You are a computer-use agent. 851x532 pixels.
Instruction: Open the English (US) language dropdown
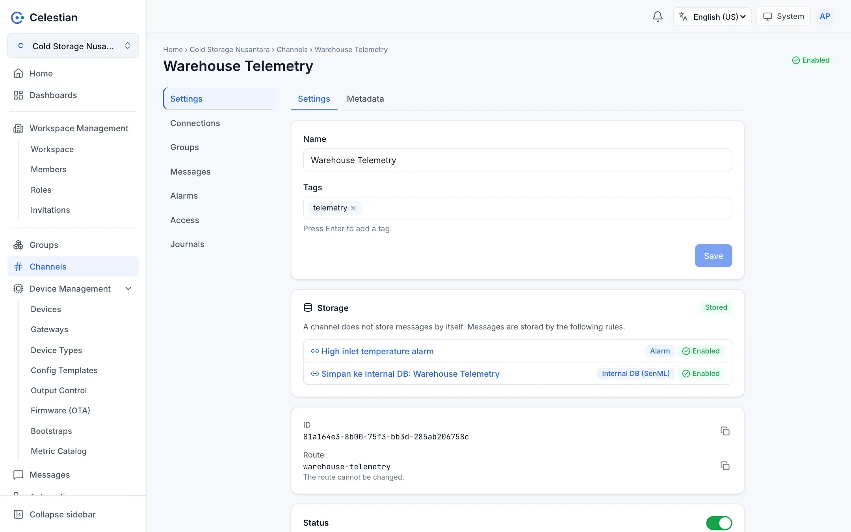[x=712, y=17]
